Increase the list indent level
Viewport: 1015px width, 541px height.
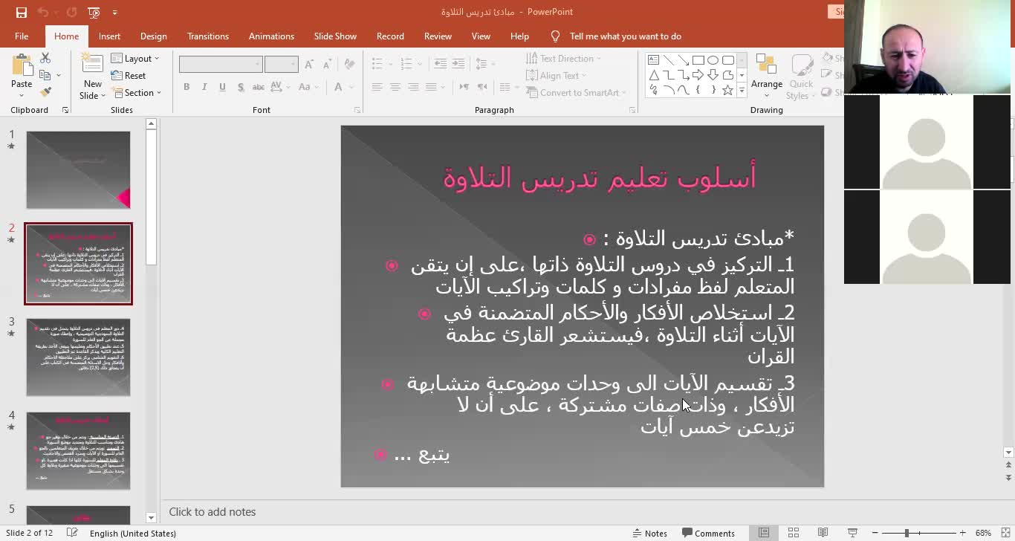[x=460, y=64]
